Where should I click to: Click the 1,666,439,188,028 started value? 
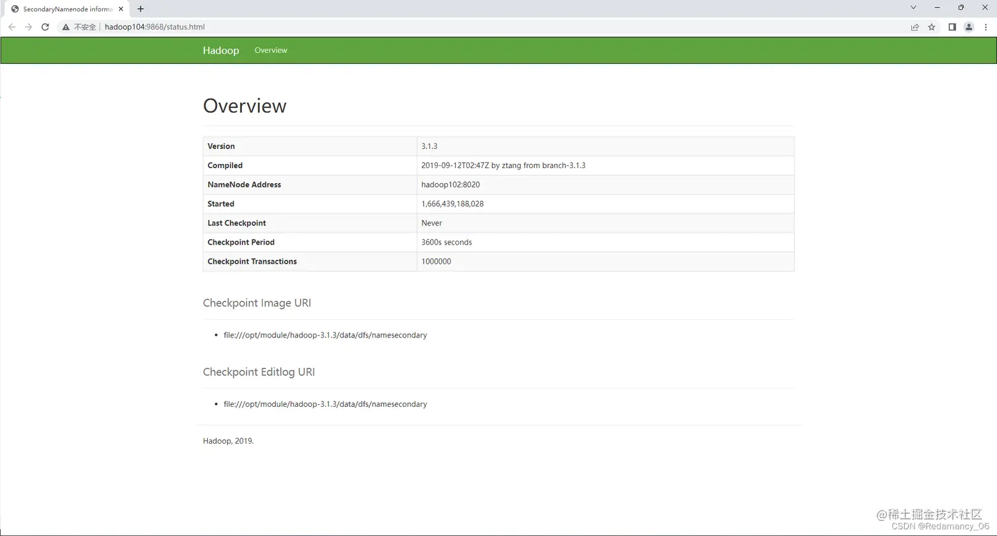pos(452,204)
